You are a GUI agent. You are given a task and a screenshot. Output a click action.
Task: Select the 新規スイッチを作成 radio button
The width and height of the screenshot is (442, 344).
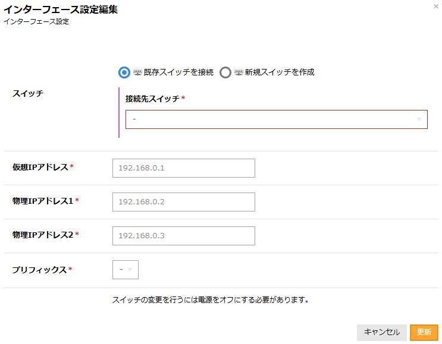tap(225, 72)
